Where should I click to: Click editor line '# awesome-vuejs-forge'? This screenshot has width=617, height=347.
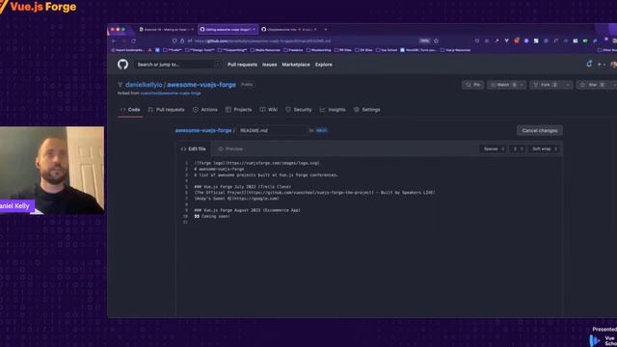point(219,170)
